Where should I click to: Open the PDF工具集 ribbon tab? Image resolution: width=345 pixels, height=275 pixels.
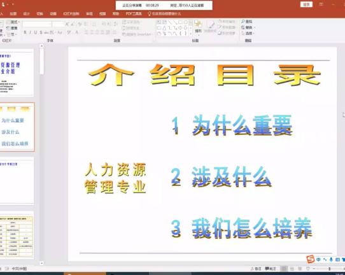[134, 13]
